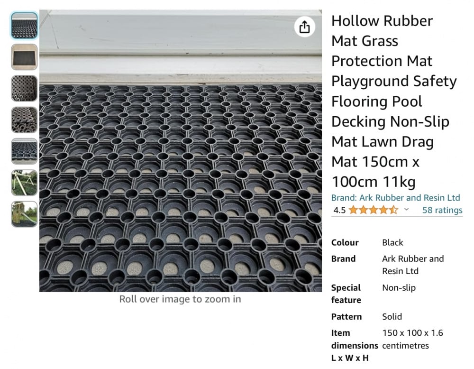The height and width of the screenshot is (369, 474).
Task: Click the Special feature Non-slip value
Action: pos(399,287)
